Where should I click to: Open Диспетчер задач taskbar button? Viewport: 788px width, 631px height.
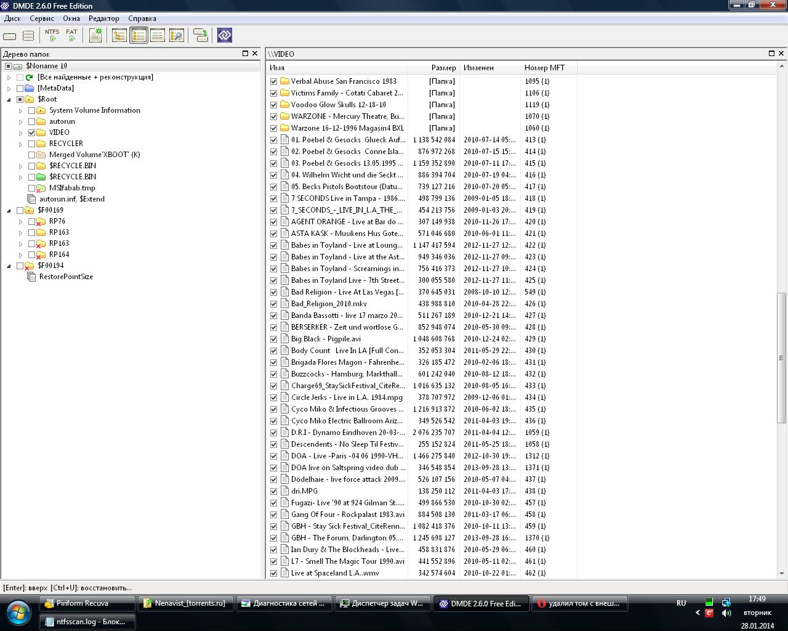pos(383,603)
